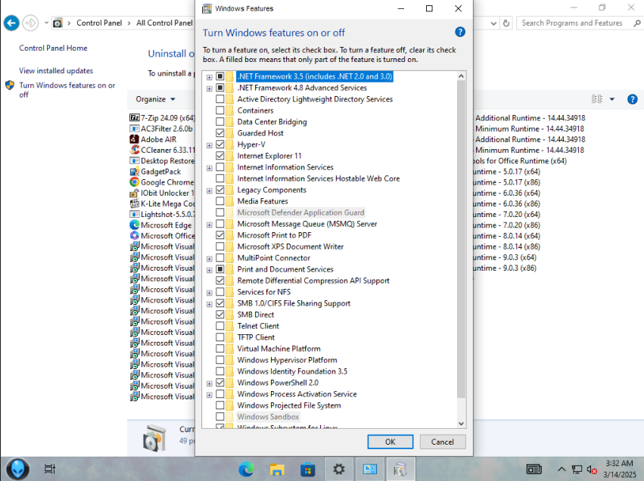Screen dimensions: 644x481
Task: Click the network icon in system tray
Action: (577, 469)
